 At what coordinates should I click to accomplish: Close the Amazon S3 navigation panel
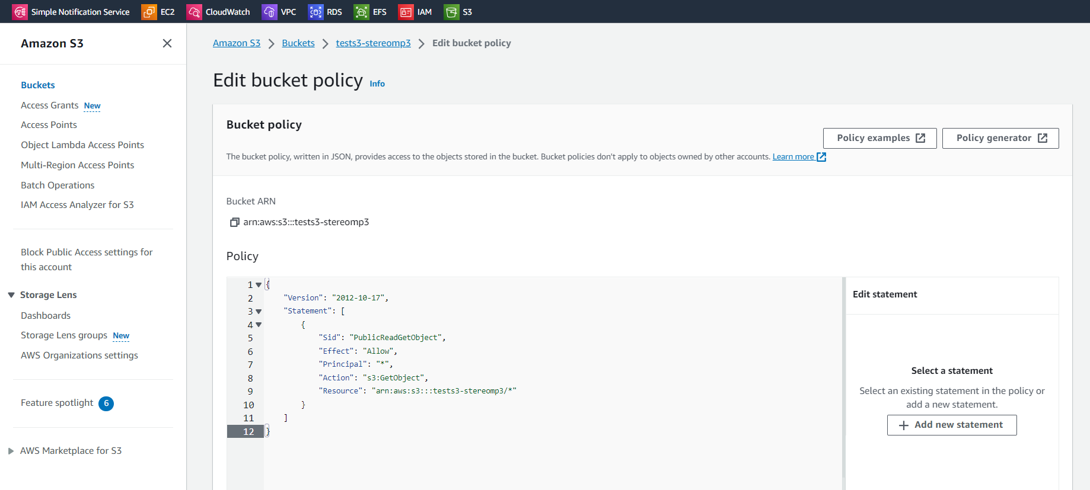[167, 43]
